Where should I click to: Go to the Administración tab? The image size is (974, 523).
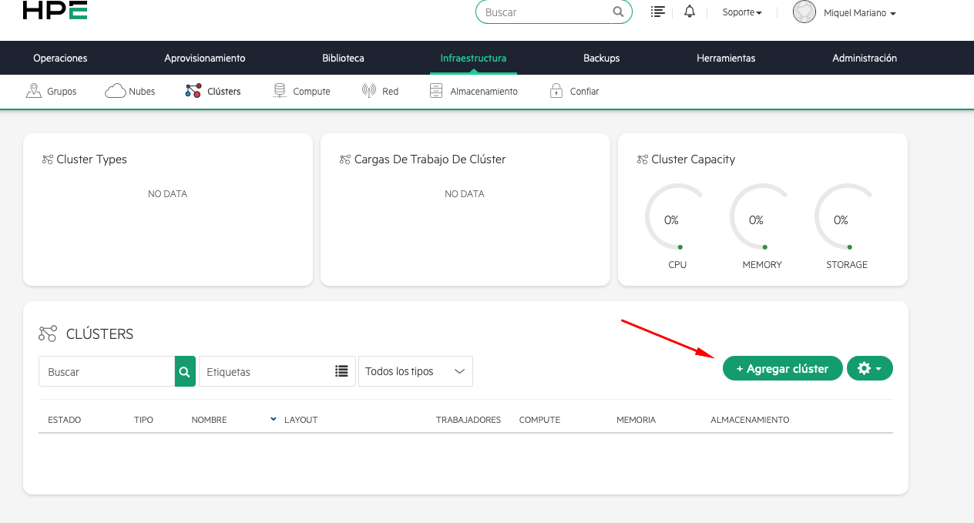tap(864, 58)
